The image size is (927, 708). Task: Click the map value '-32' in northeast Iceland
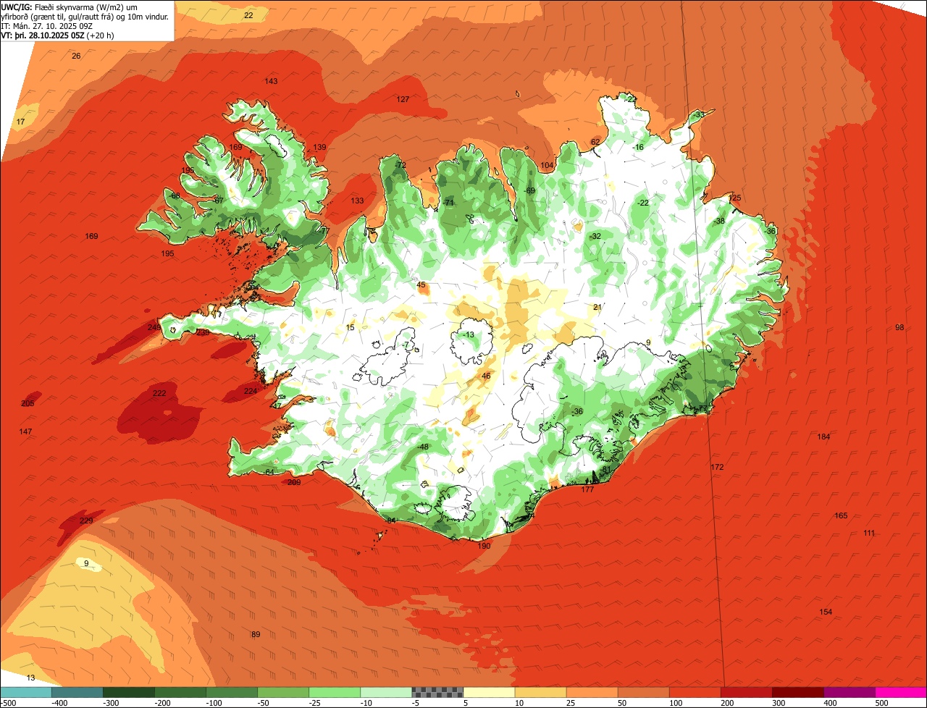pyautogui.click(x=595, y=236)
